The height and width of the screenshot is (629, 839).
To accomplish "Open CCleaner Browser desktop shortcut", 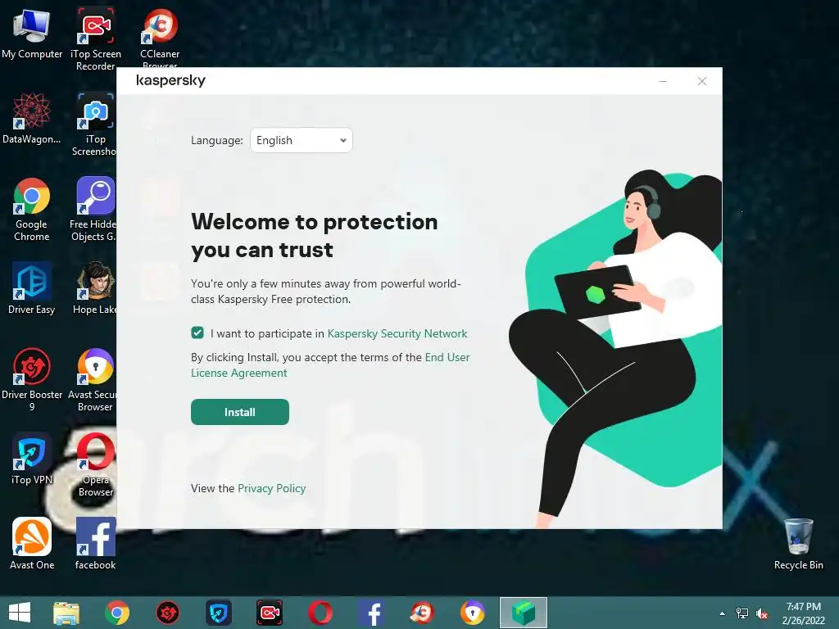I will click(160, 36).
